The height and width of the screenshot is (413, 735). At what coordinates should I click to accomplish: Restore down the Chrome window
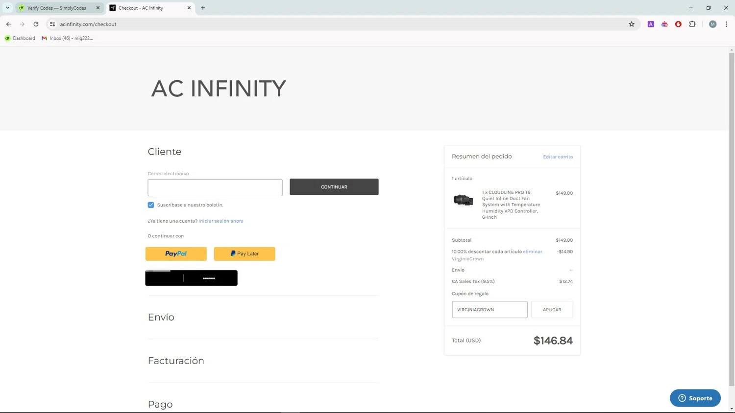(x=709, y=8)
